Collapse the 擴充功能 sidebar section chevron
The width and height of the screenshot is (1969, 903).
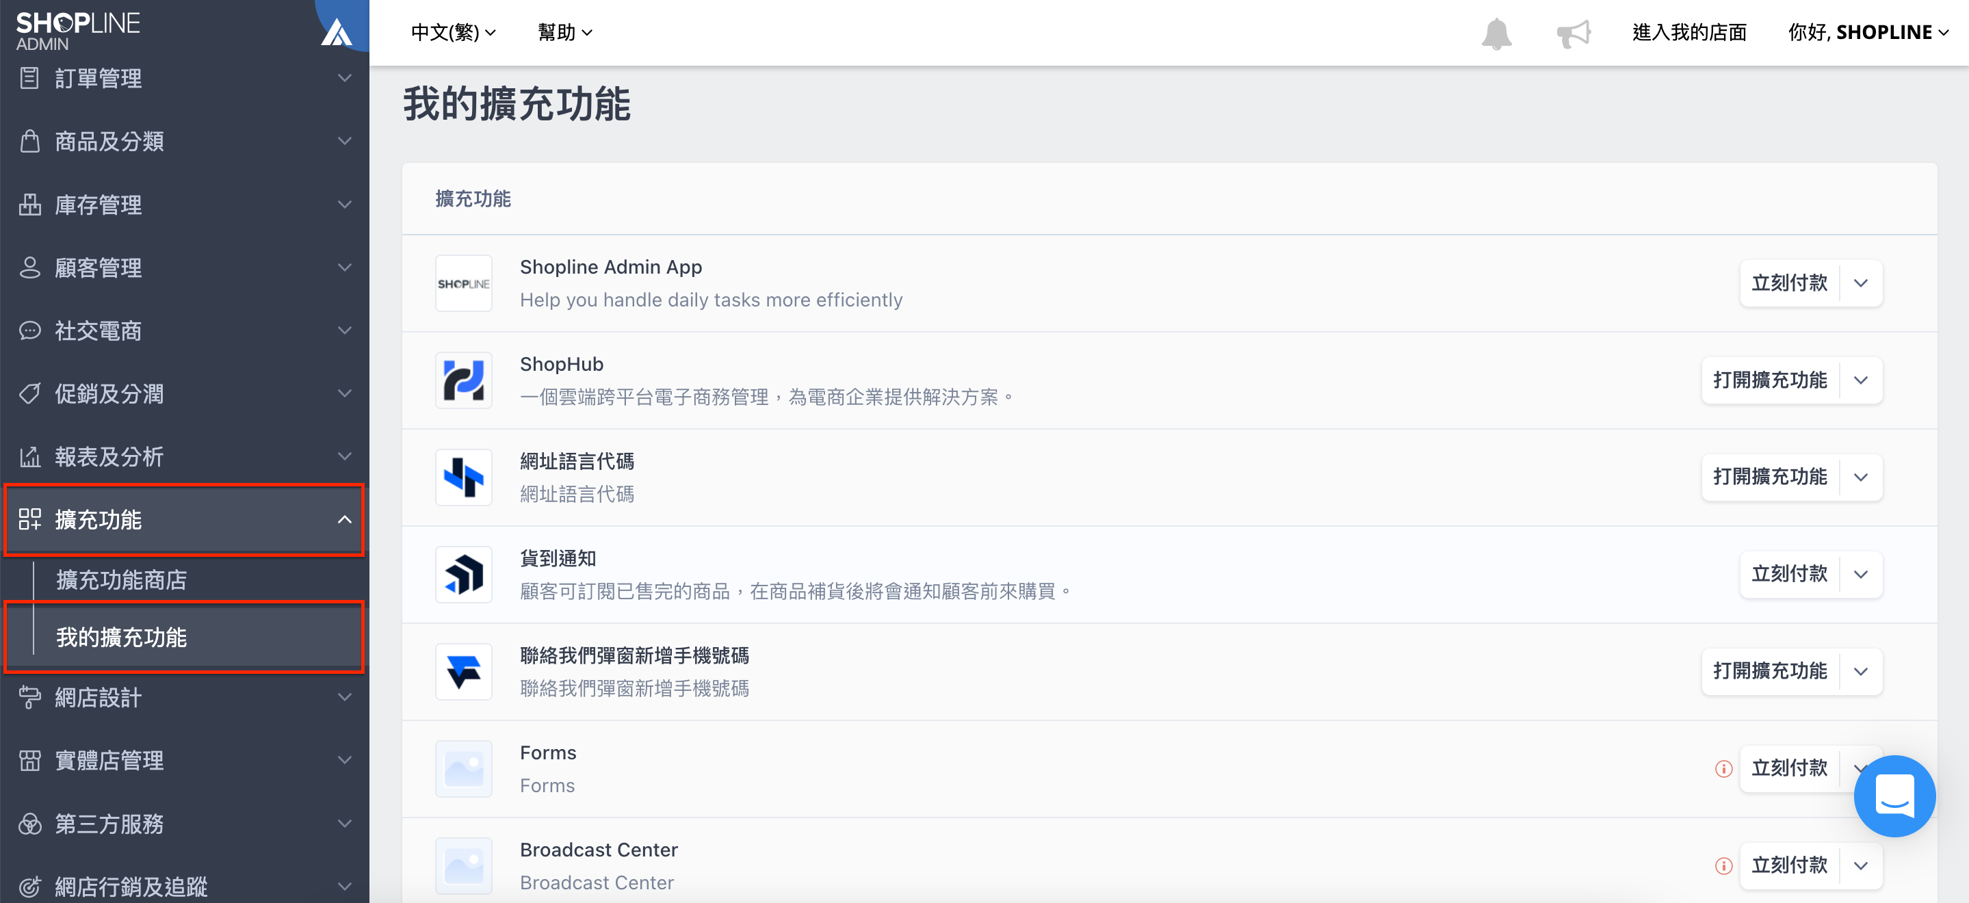345,520
